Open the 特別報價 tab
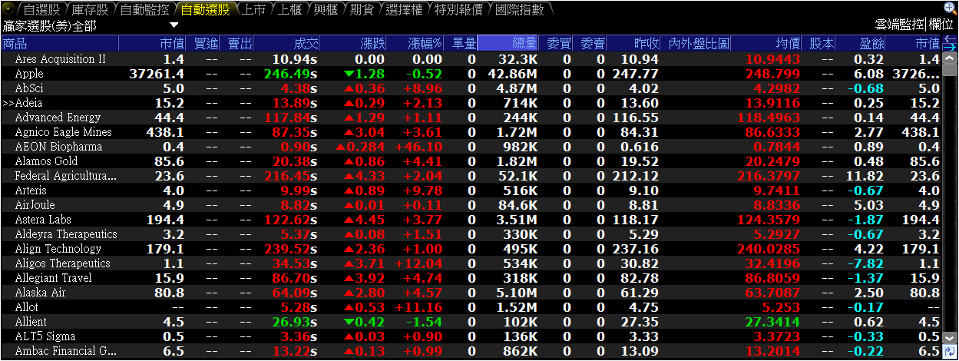Viewport: 959px width, 361px height. click(458, 10)
